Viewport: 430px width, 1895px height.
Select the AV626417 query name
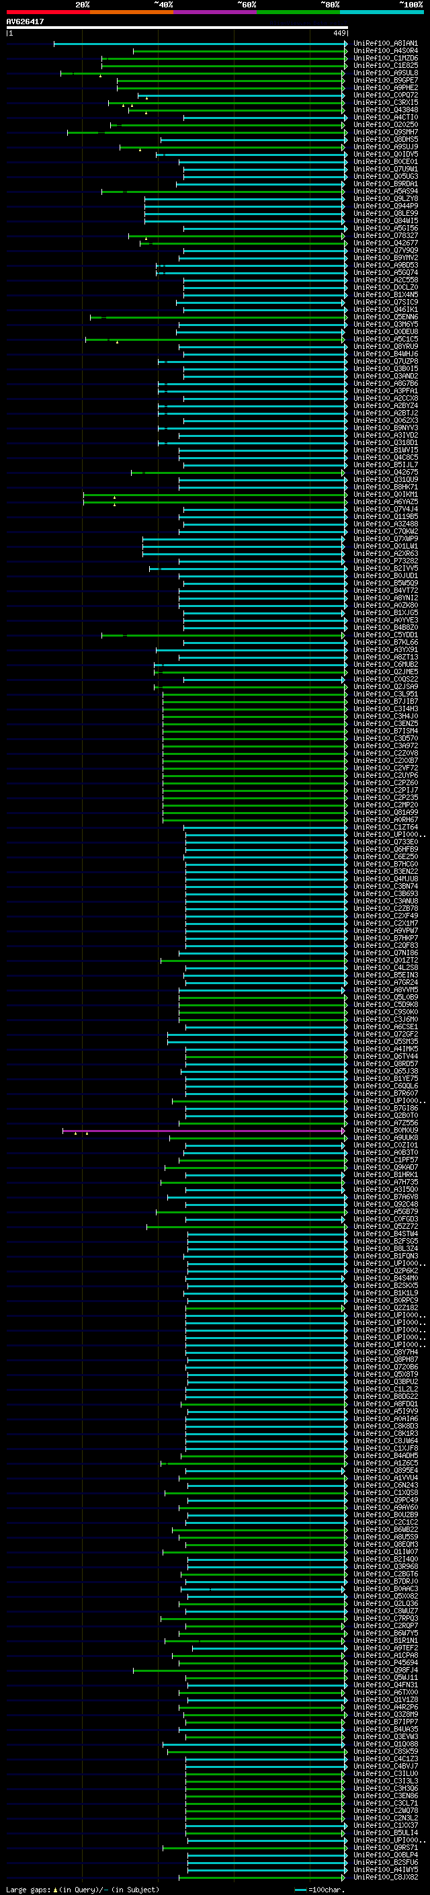click(x=25, y=22)
